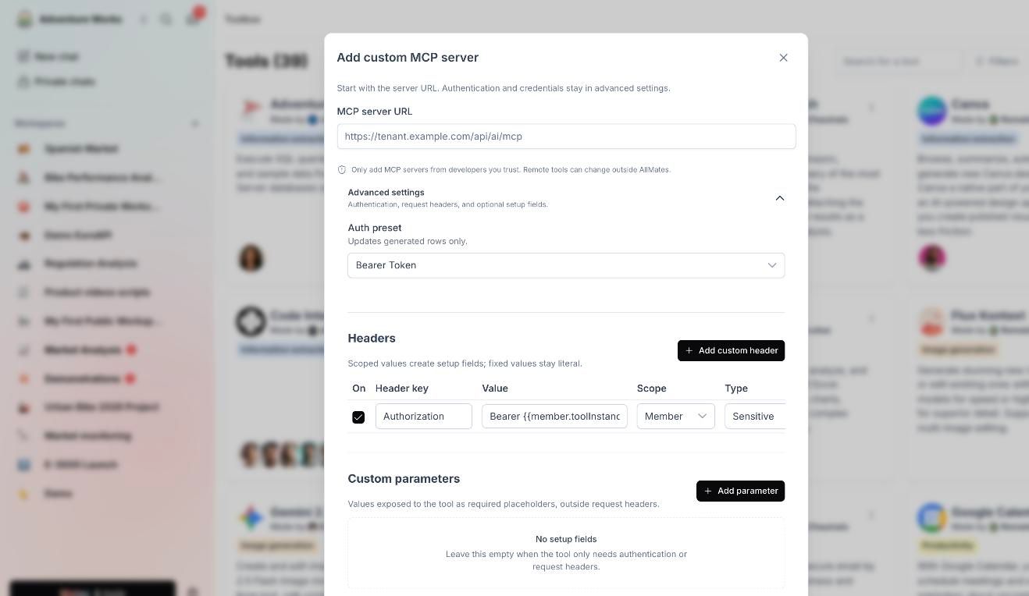This screenshot has width=1029, height=596.
Task: Click the notifications icon with red badge
Action: (x=193, y=19)
